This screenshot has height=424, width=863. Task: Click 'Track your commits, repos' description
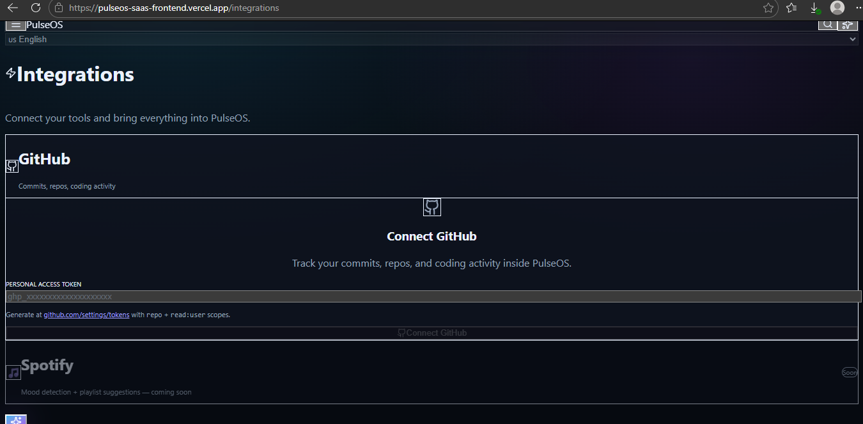click(432, 263)
